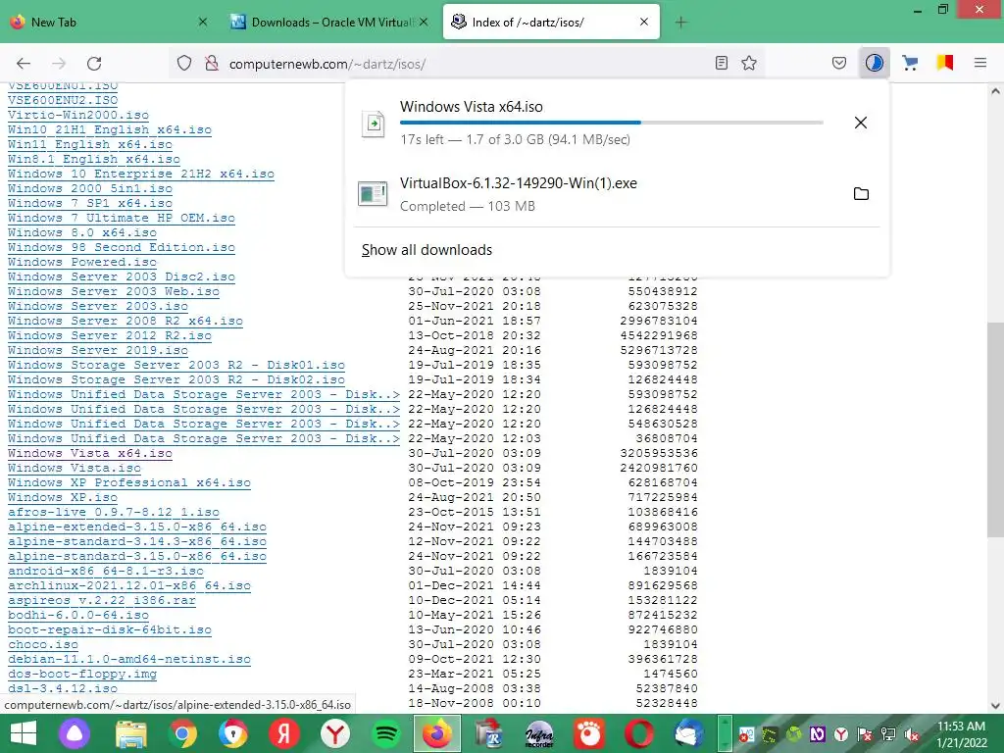This screenshot has height=753, width=1004.
Task: Close the Firefox downloads panel button
Action: 874,63
